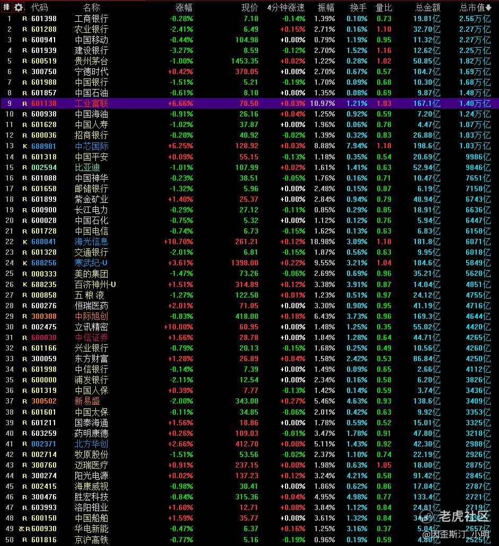Select stock 工商银行 row name

91,19
